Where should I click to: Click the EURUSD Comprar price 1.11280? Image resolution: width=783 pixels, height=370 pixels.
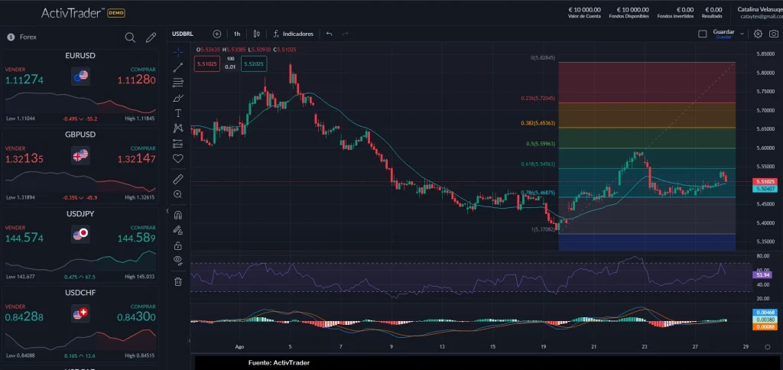(136, 80)
